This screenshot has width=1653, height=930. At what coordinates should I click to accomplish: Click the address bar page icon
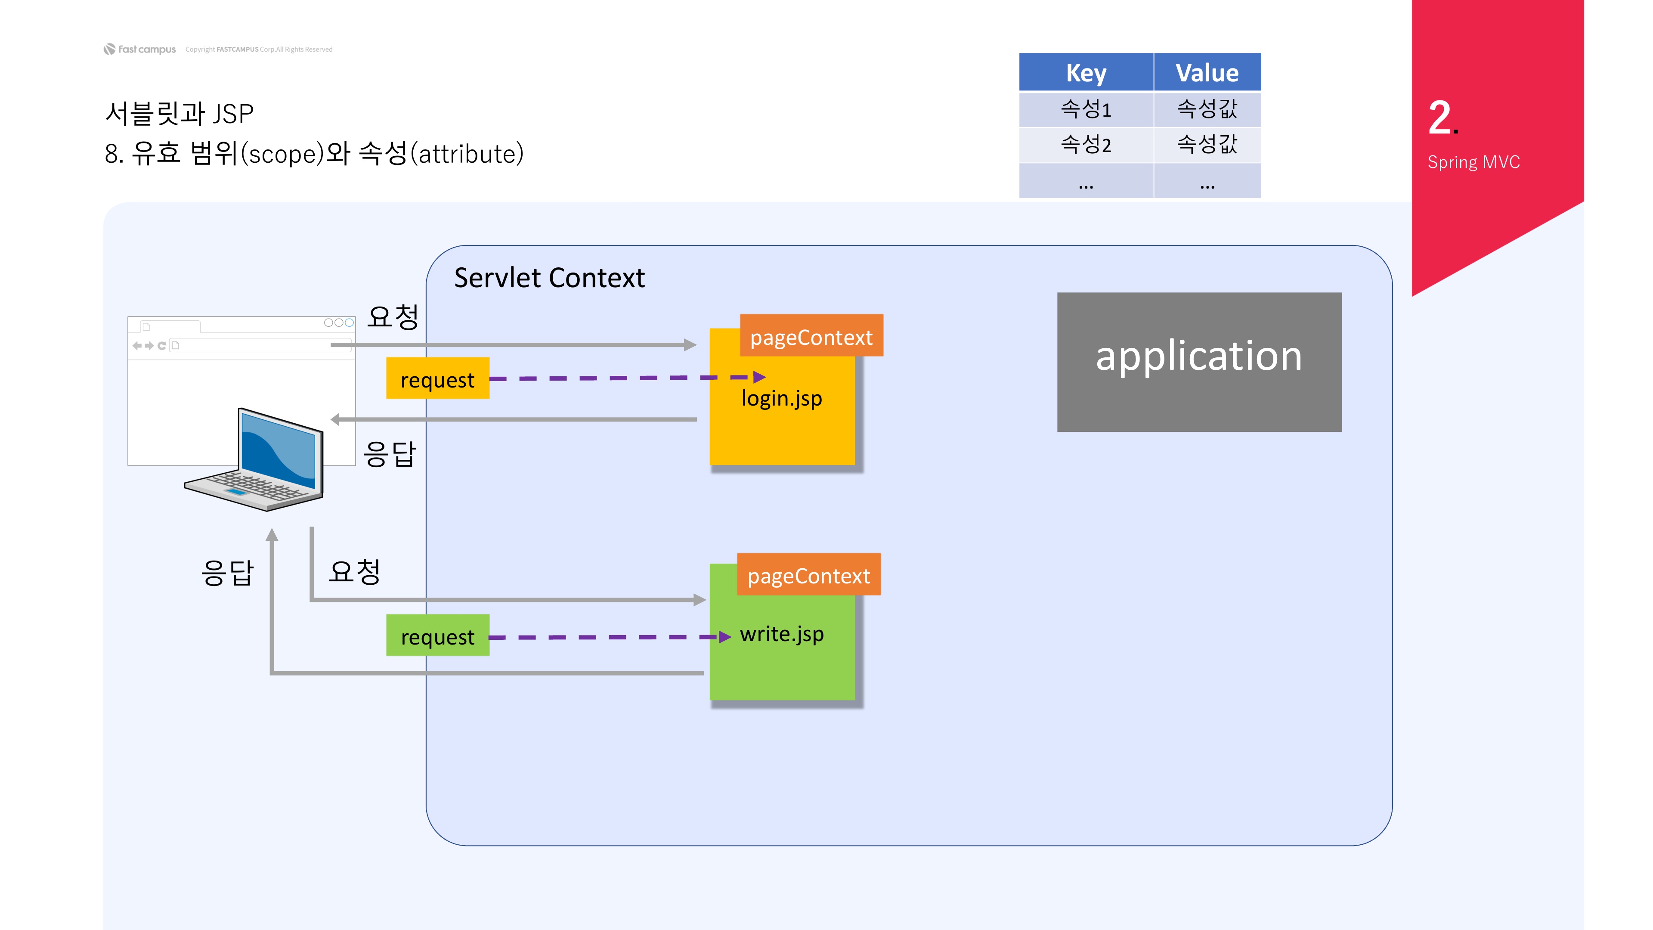click(175, 345)
